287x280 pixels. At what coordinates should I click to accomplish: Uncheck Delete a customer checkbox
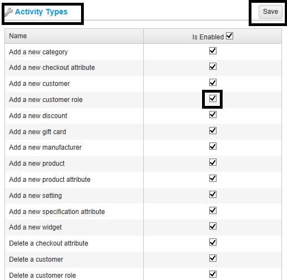[x=213, y=258]
